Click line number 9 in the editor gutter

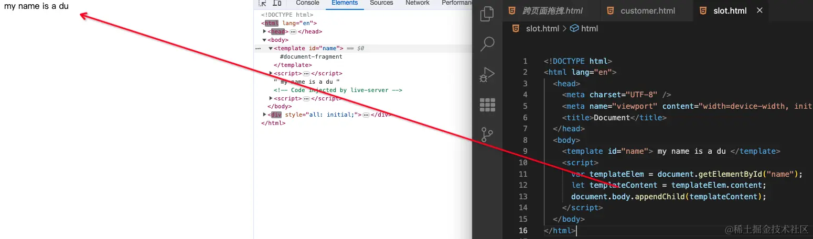pos(525,151)
